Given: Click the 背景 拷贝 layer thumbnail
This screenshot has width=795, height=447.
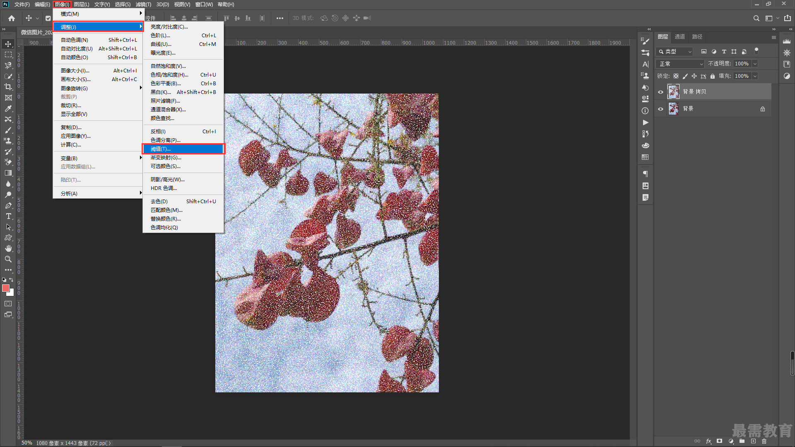Looking at the screenshot, I should point(673,92).
